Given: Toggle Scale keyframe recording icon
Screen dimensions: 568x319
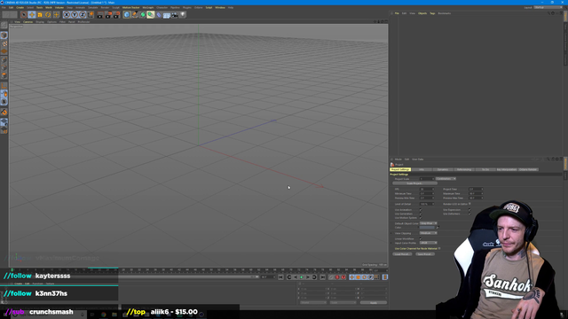Looking at the screenshot, I should (x=358, y=277).
